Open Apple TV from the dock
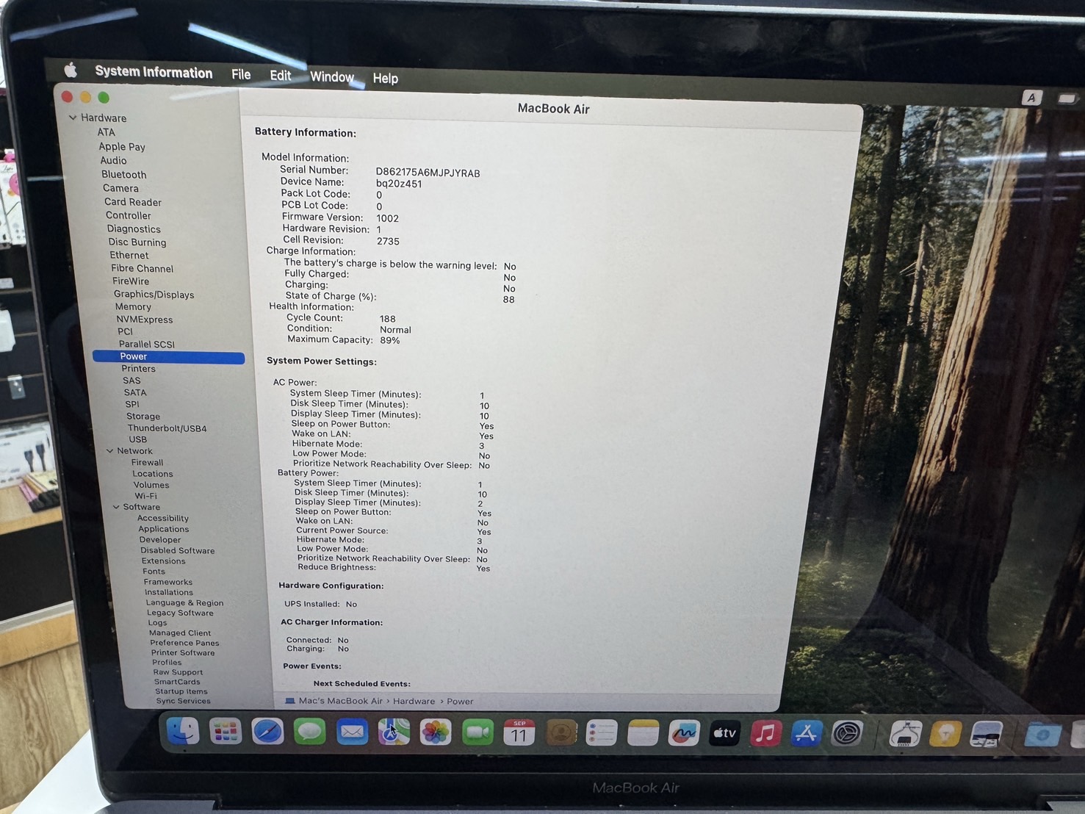Screen dimensions: 1085x814 click(724, 733)
